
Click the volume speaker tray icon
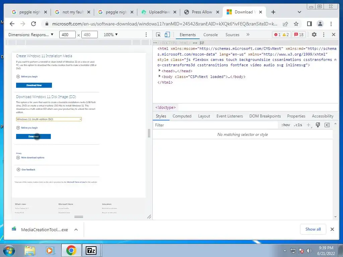tap(309, 251)
